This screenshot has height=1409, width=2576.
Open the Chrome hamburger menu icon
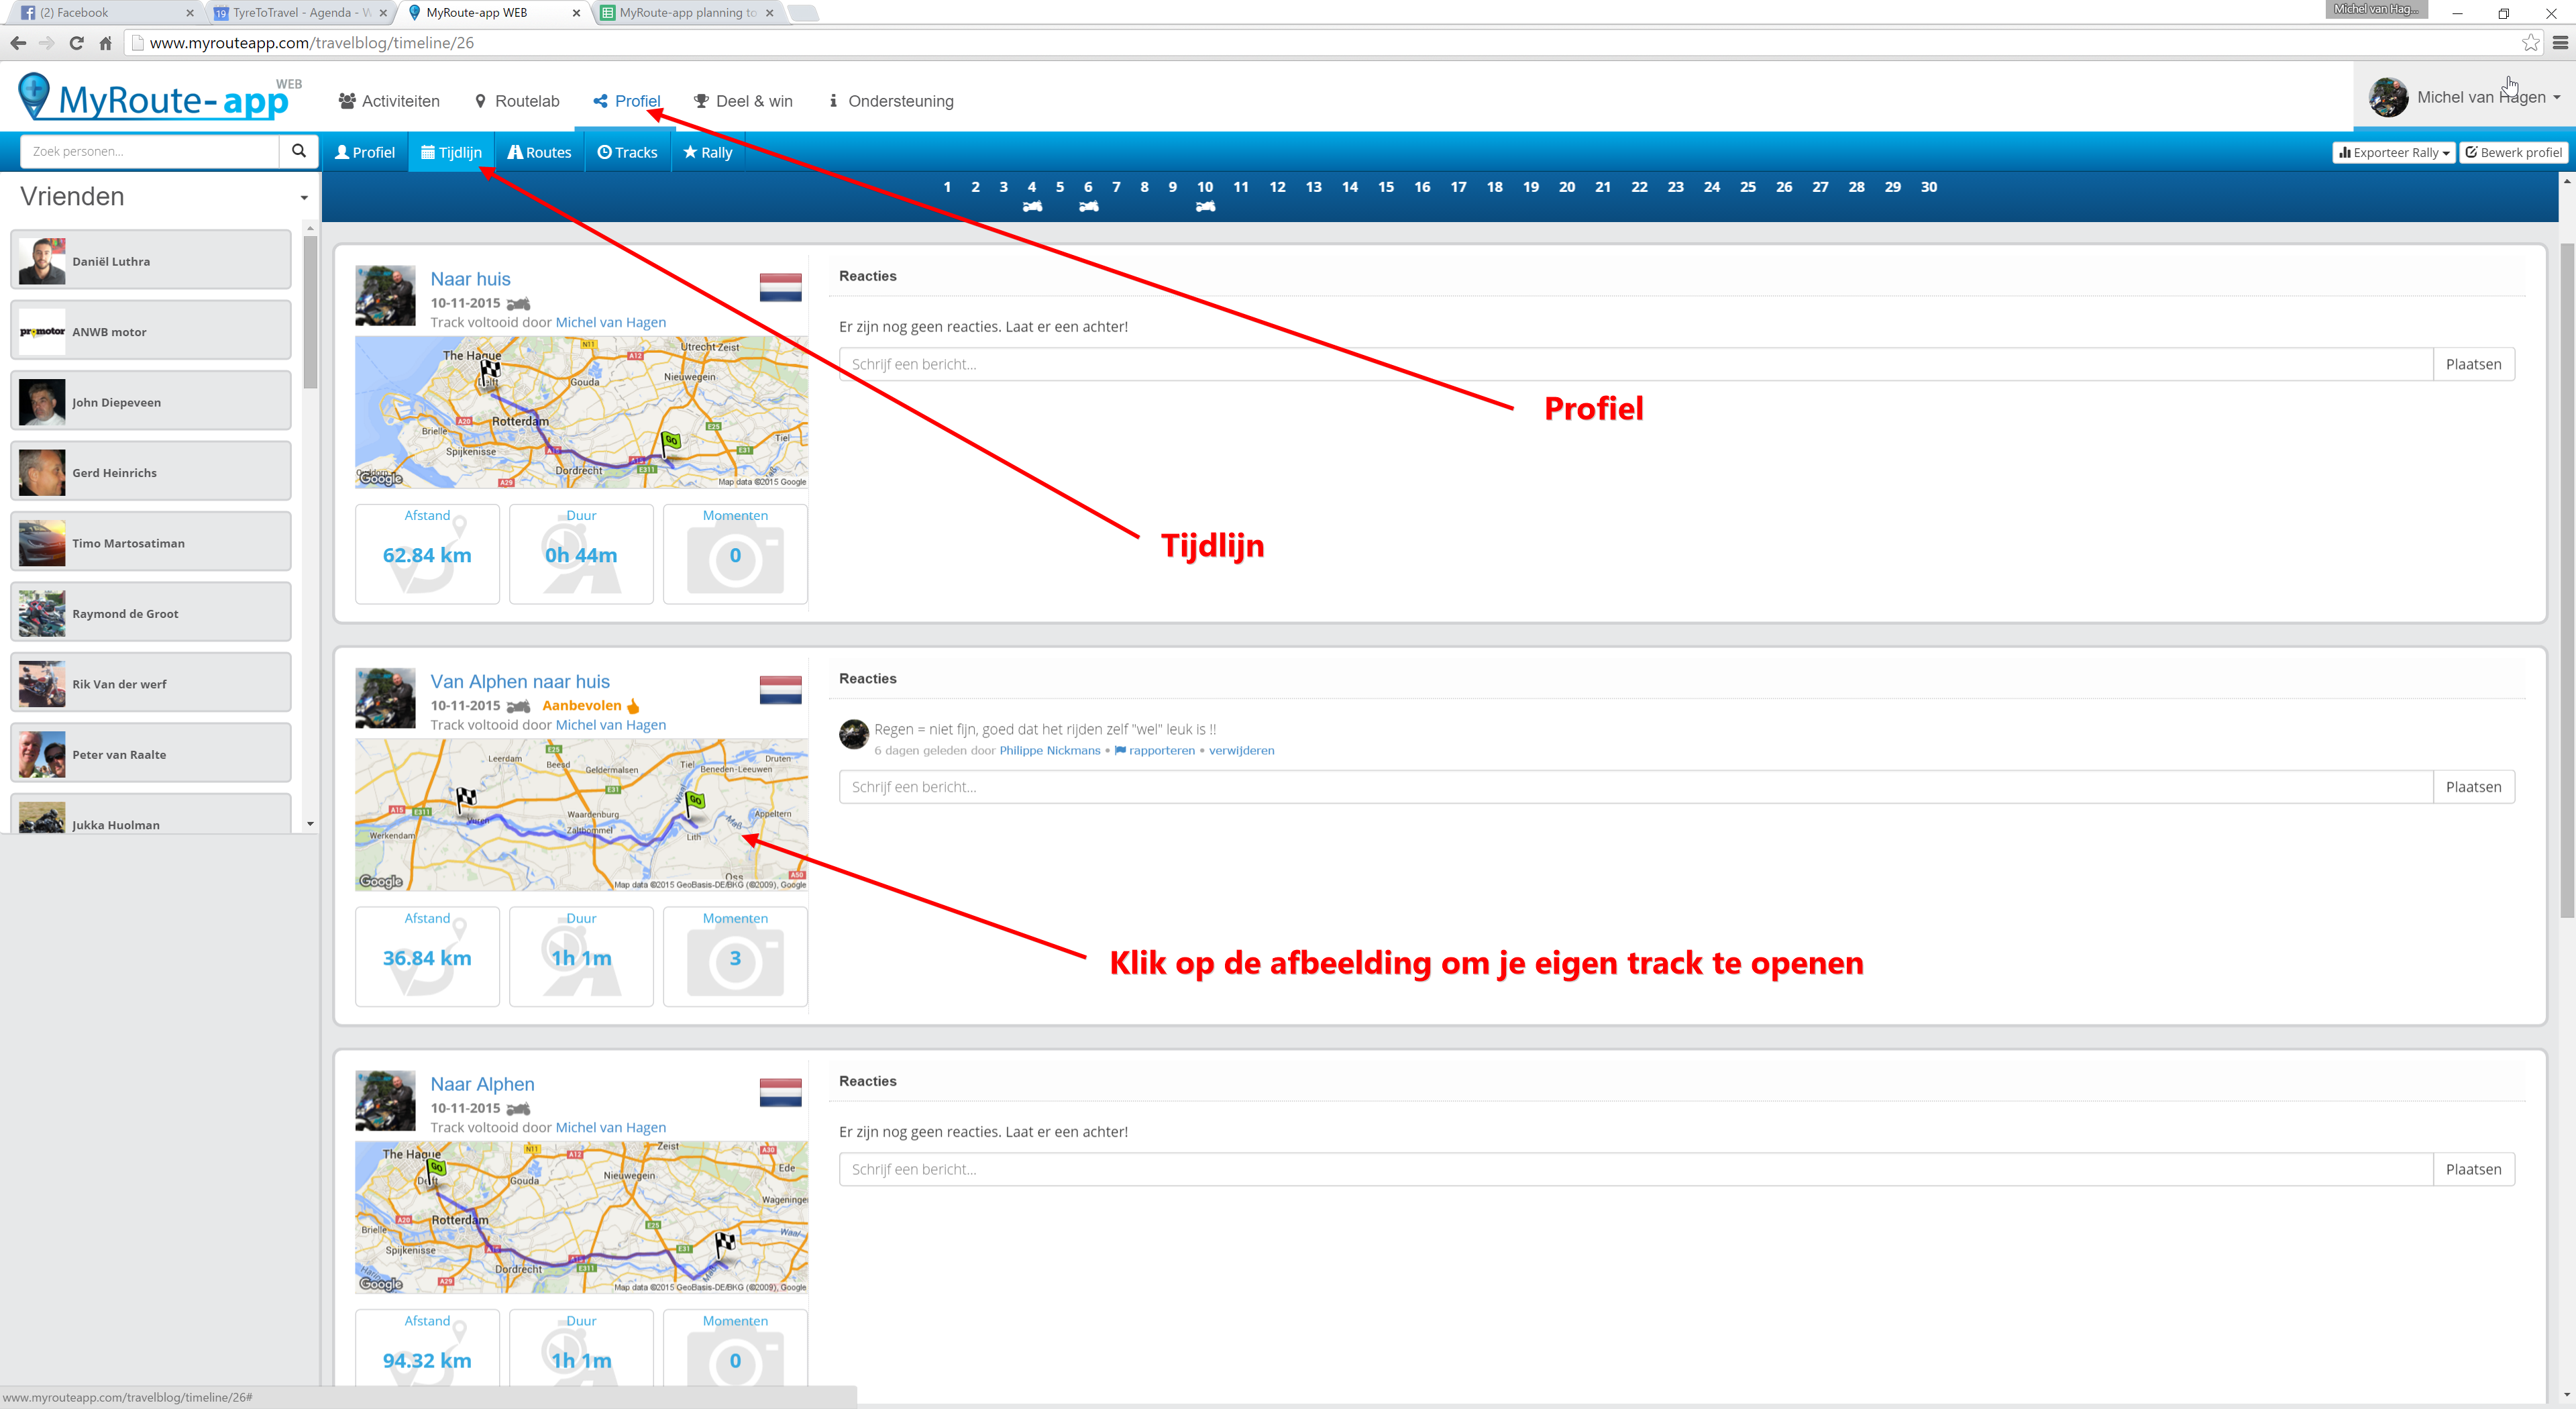click(x=2560, y=42)
